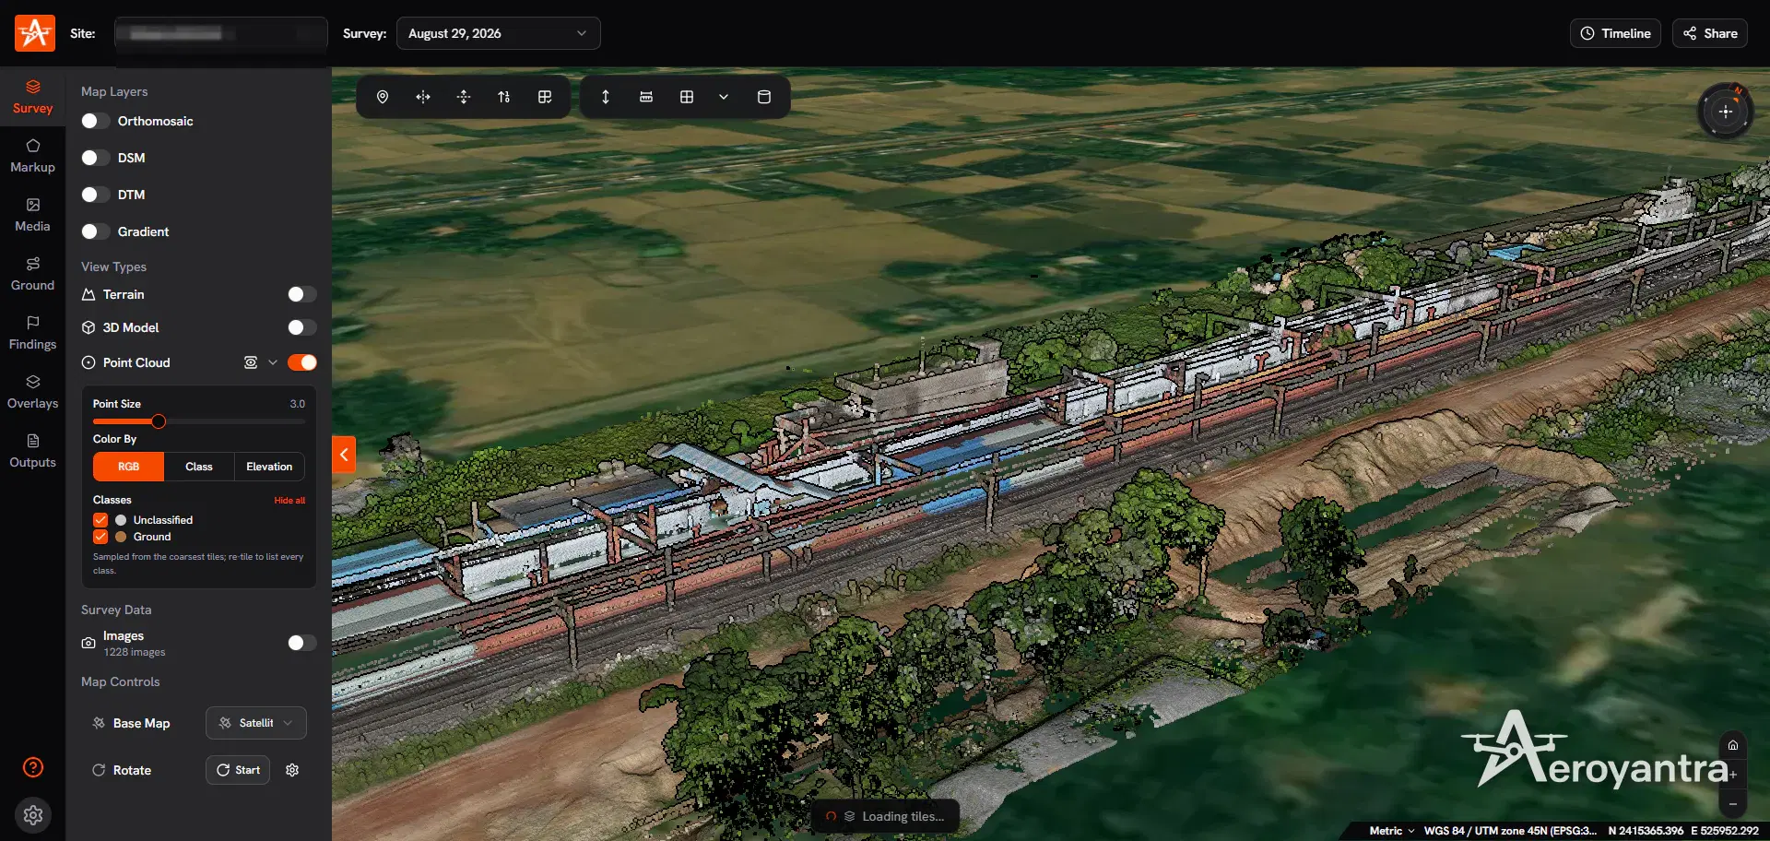
Task: Open the Outputs sidebar section
Action: pos(32,451)
